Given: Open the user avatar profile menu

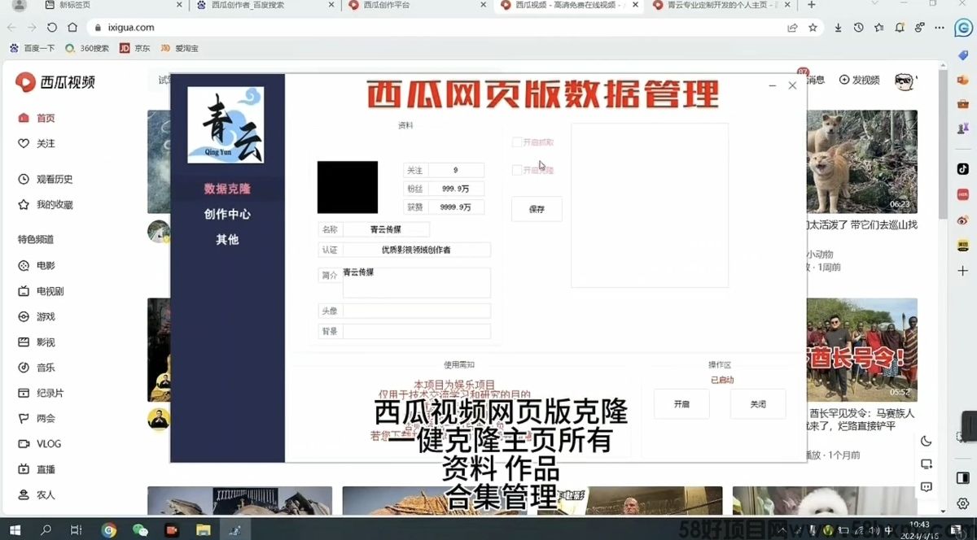Looking at the screenshot, I should [x=904, y=81].
